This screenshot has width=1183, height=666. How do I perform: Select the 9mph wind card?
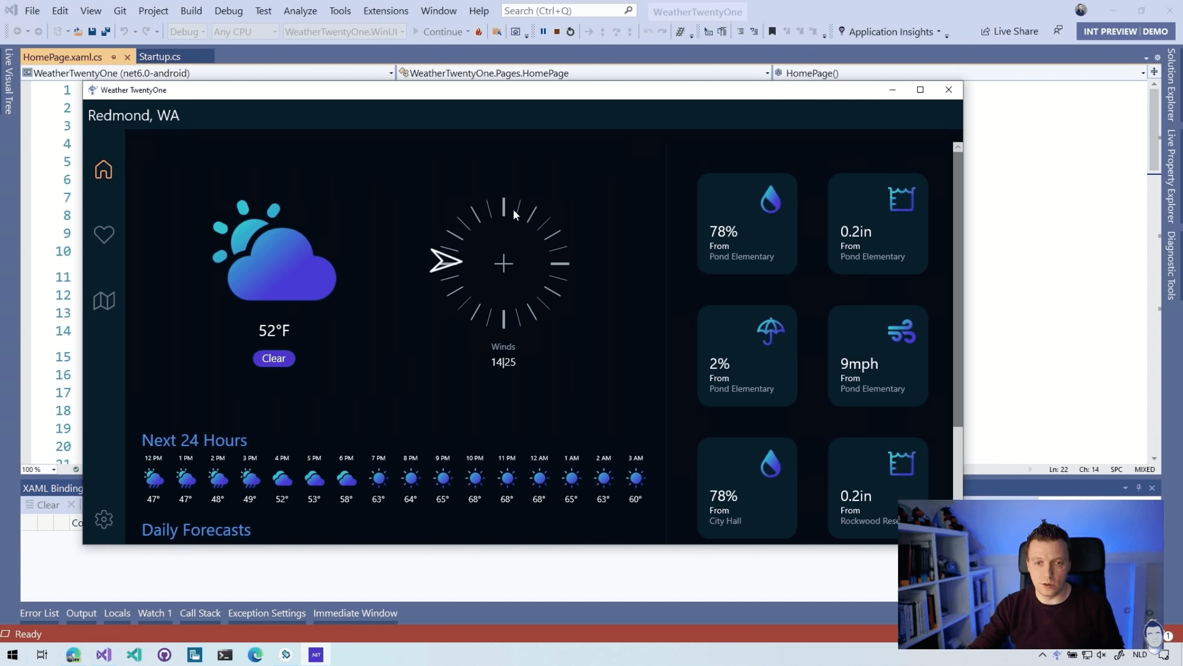[x=878, y=355]
